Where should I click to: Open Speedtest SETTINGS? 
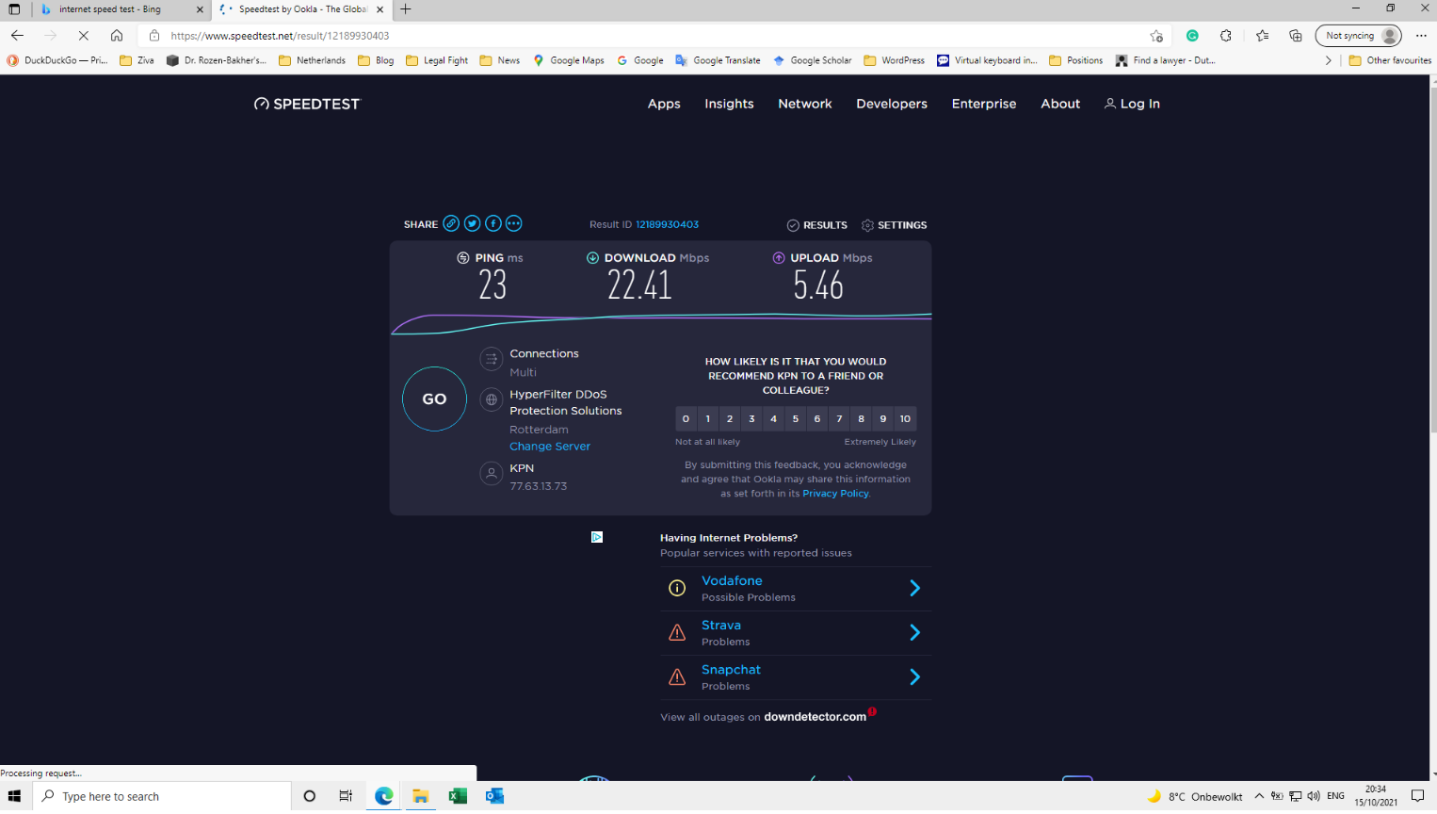[x=894, y=225]
